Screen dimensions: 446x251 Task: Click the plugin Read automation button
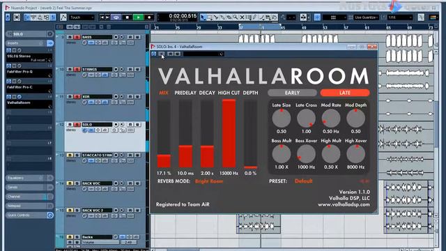pyautogui.click(x=170, y=54)
